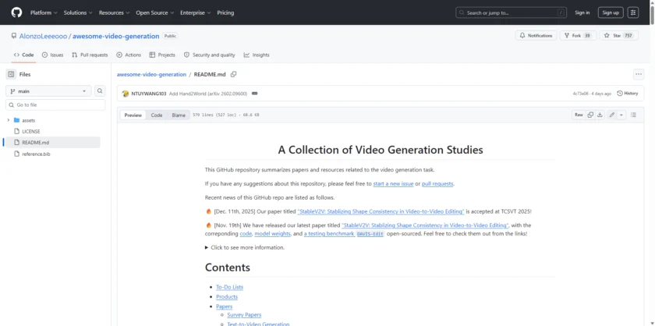Image resolution: width=655 pixels, height=326 pixels.
Task: Click the search files magnifier button
Action: (100, 90)
